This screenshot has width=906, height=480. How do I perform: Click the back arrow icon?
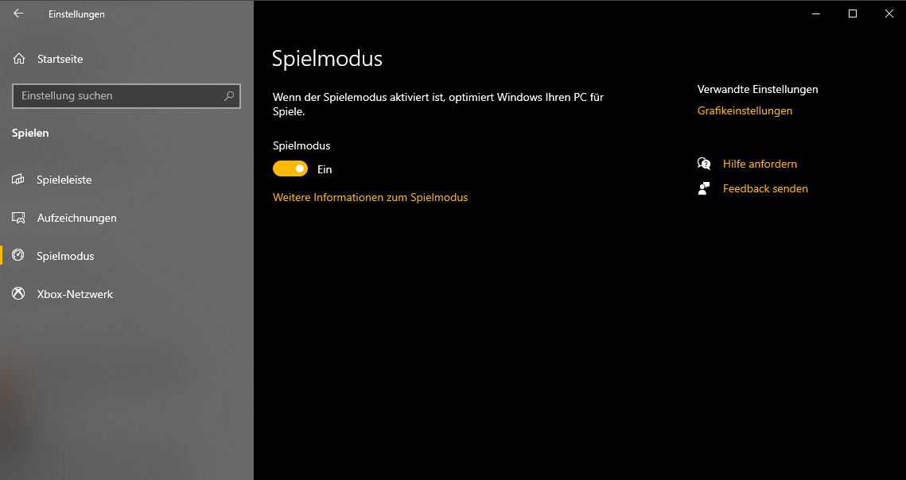18,14
